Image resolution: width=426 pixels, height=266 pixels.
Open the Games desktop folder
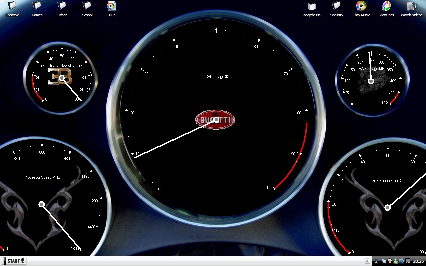pyautogui.click(x=37, y=9)
